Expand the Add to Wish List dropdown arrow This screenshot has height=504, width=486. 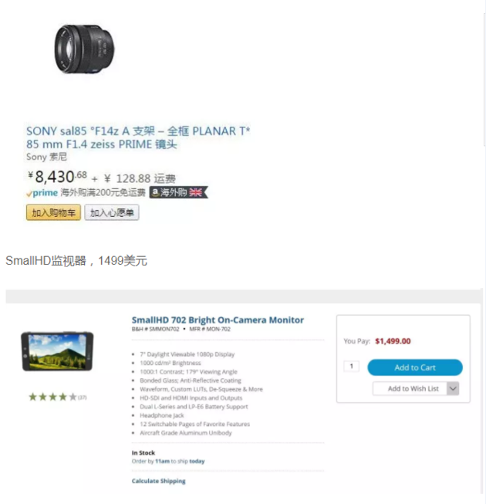point(453,388)
